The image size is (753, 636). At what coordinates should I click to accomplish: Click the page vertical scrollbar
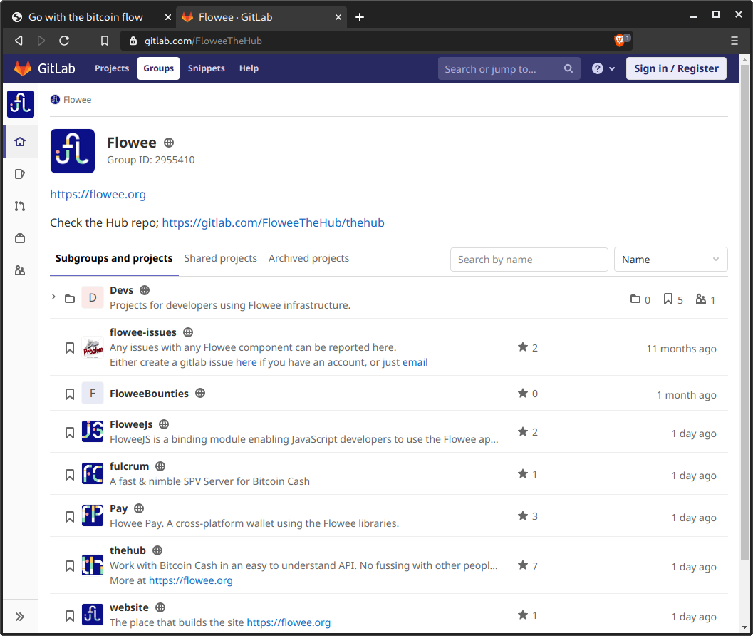pos(745,312)
